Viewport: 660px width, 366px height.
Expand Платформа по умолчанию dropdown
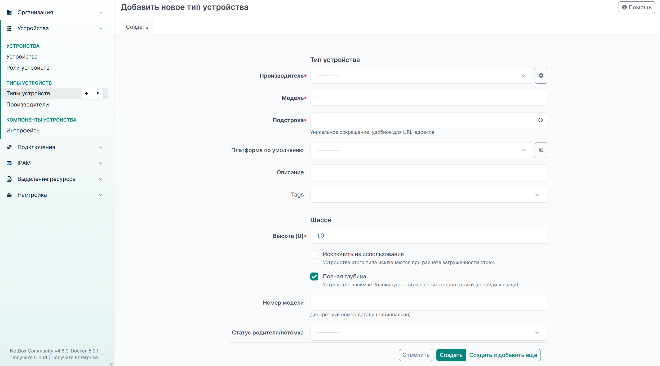tap(422, 150)
